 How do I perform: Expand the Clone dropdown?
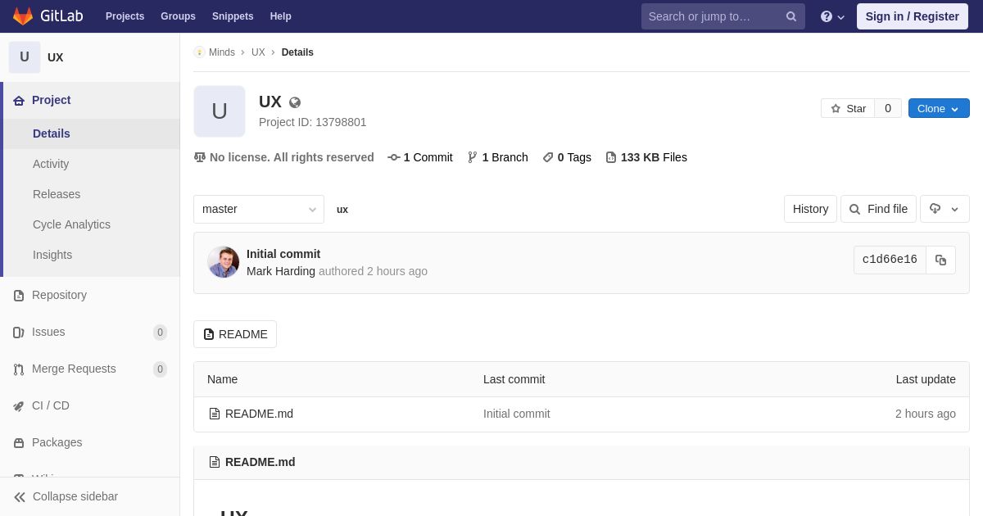click(939, 108)
